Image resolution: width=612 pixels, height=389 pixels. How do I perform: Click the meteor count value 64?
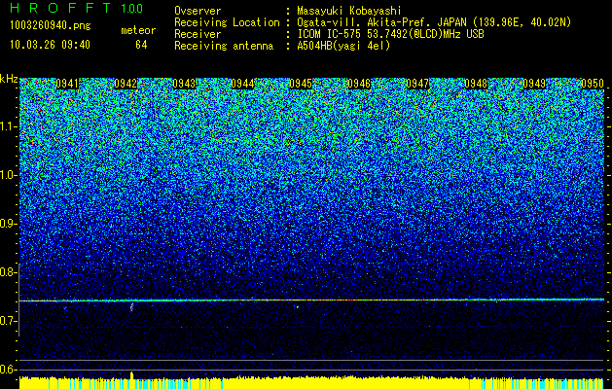tap(141, 45)
